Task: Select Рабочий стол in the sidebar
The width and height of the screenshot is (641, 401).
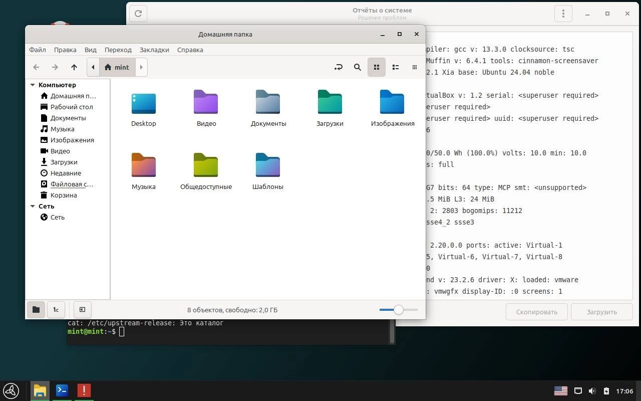Action: [68, 107]
